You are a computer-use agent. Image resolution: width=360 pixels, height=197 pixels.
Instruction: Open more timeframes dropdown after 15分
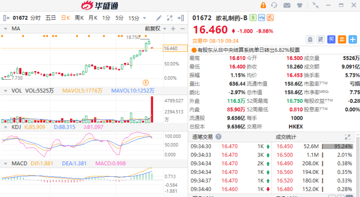point(144,18)
